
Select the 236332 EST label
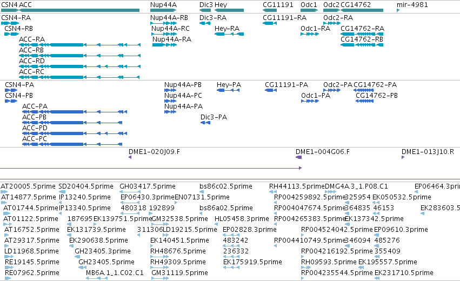pyautogui.click(x=236, y=251)
